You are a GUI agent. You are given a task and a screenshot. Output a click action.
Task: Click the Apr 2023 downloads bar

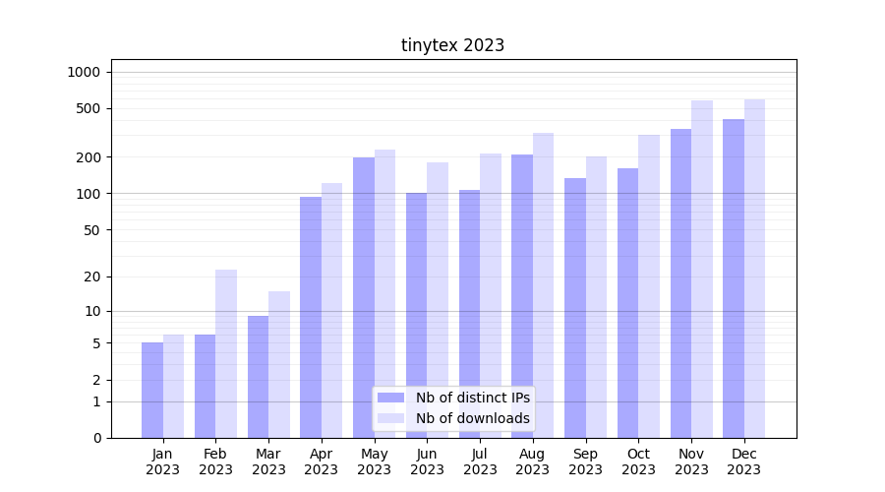click(331, 310)
